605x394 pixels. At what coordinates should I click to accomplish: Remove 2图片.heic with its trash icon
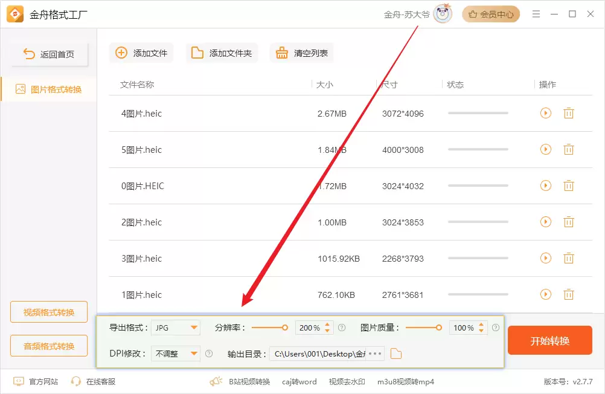coord(569,222)
